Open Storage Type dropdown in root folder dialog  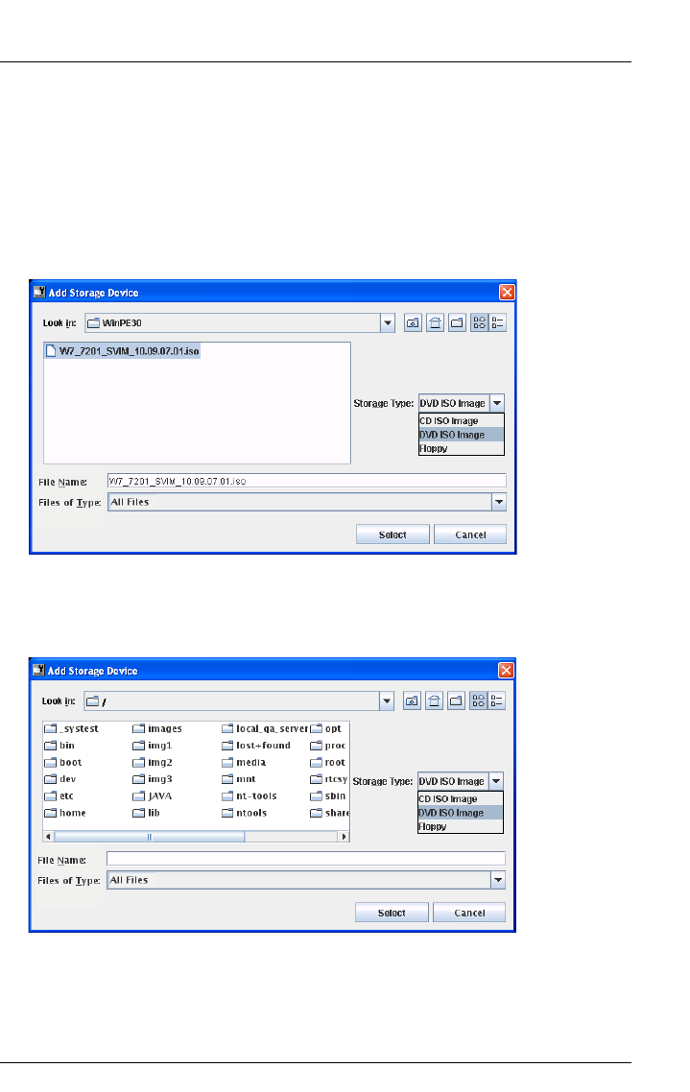pos(496,781)
